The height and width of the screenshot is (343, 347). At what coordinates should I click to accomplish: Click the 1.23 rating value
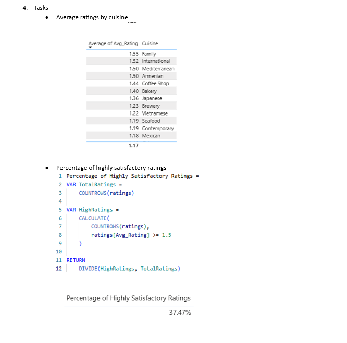[x=134, y=106]
